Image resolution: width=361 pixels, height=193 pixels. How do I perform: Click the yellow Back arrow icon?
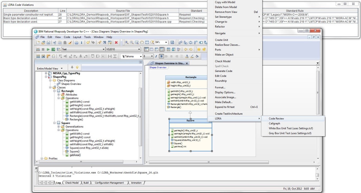(x=186, y=49)
